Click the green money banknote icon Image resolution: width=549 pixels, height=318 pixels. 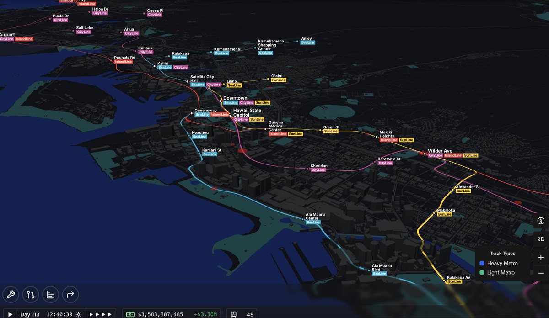[x=130, y=314]
